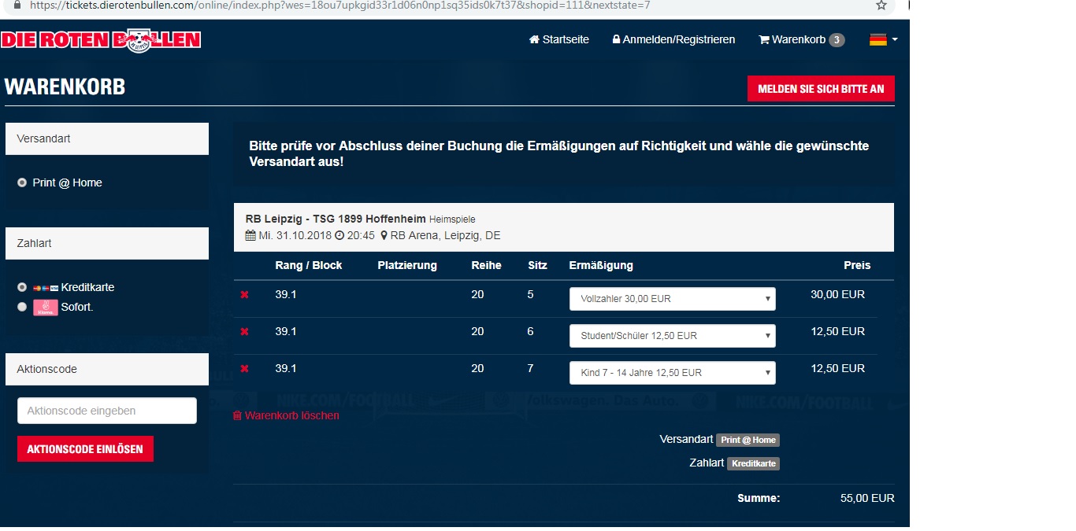Remove the seat 7 ticket with red X
This screenshot has height=531, width=1076.
tap(244, 369)
